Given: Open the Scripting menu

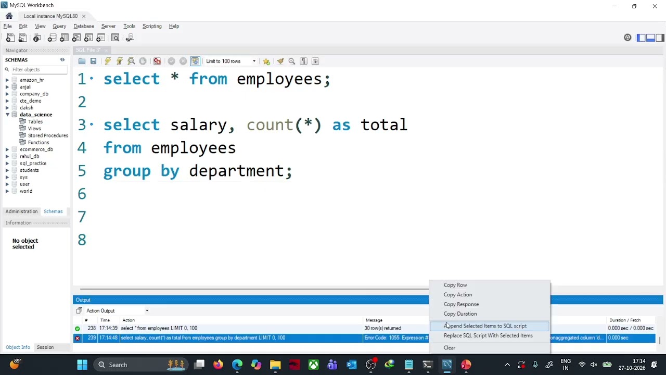Looking at the screenshot, I should click(152, 26).
